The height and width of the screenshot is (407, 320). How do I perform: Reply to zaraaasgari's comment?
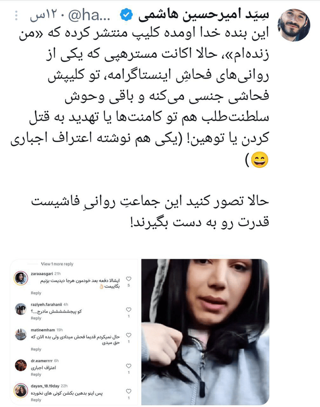[x=36, y=293]
